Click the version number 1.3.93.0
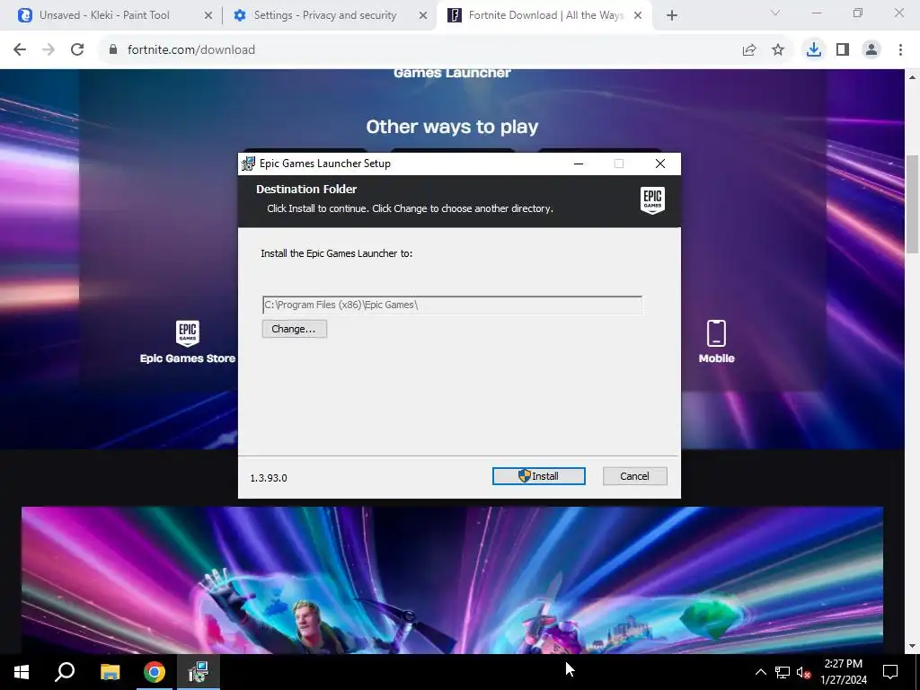 click(x=268, y=478)
